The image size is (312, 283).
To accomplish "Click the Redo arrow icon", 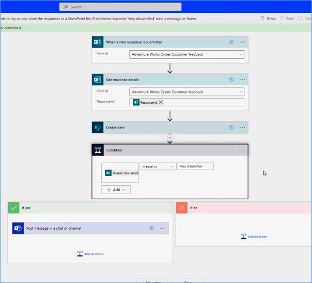I will coord(282,18).
